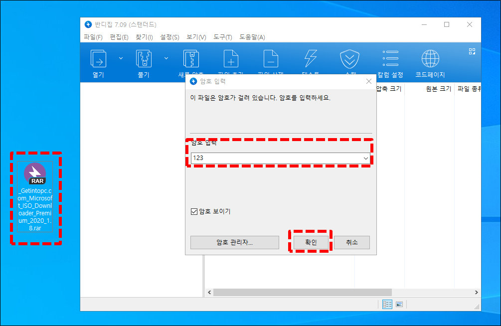The width and height of the screenshot is (501, 326).
Task: Open the 설정(S) menu
Action: click(x=170, y=37)
